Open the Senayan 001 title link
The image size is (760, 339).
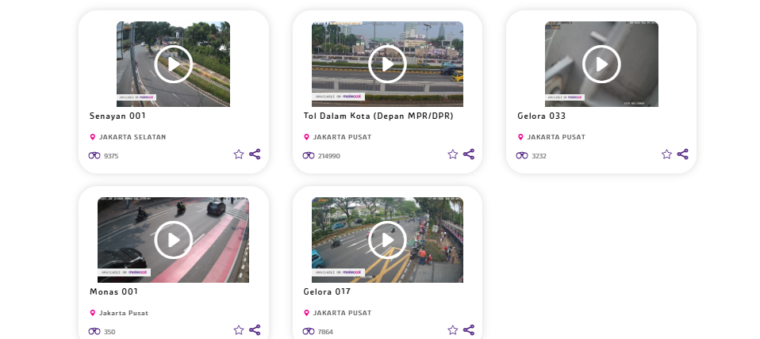pos(117,116)
